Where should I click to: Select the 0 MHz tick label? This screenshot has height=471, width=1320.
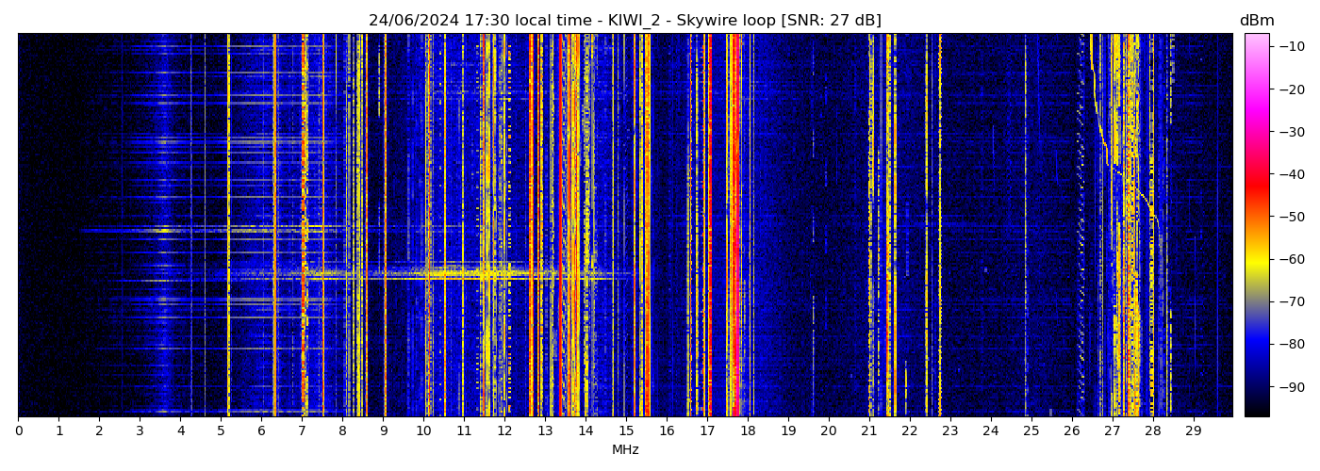pyautogui.click(x=18, y=430)
